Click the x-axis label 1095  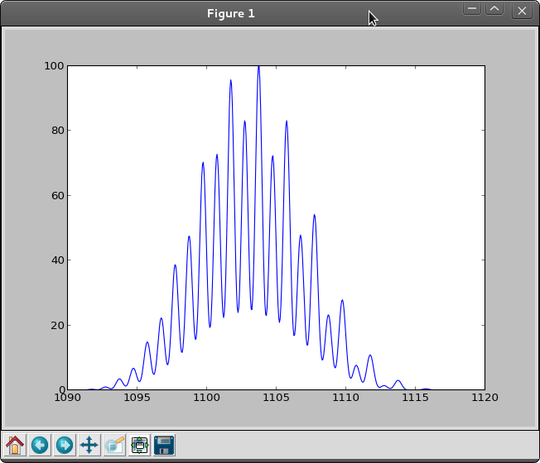pos(137,398)
